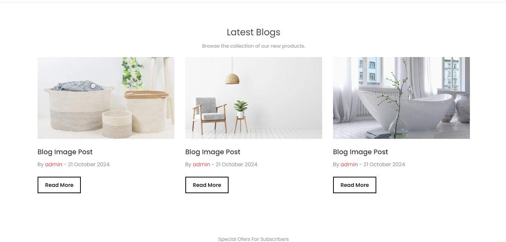506x242 pixels.
Task: Click the Latest Blogs heading
Action: click(x=253, y=32)
